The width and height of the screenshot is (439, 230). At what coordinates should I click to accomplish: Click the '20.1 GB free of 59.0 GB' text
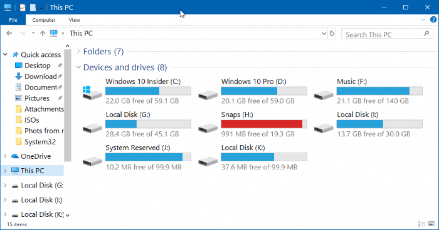pos(258,101)
